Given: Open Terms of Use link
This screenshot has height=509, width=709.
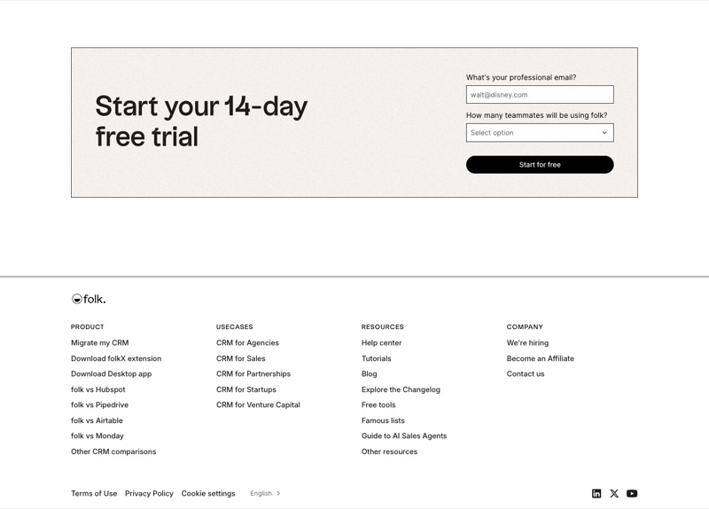Looking at the screenshot, I should click(x=94, y=493).
